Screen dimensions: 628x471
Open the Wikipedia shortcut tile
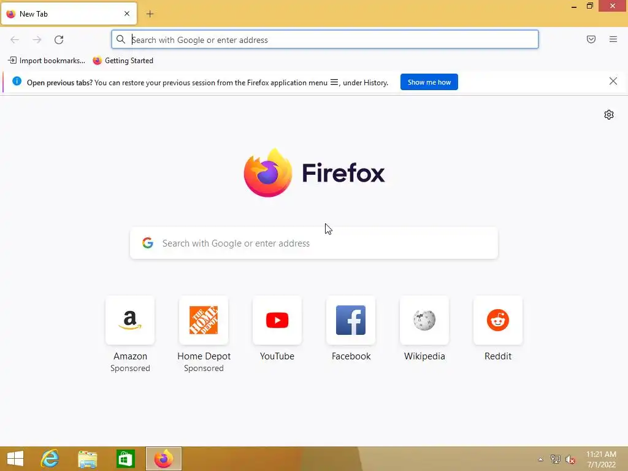tap(424, 320)
